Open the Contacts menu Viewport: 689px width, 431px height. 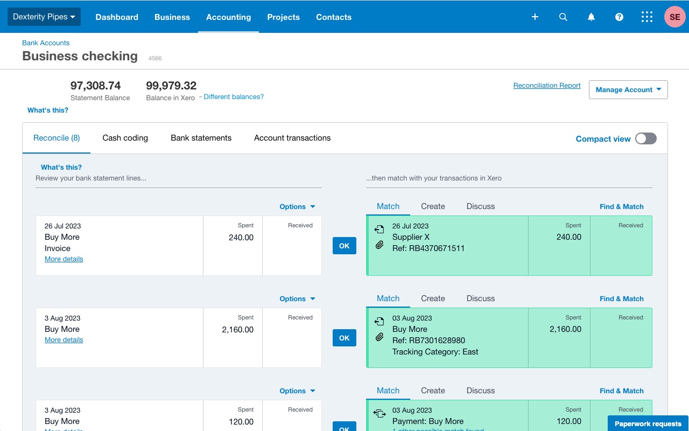pos(334,17)
